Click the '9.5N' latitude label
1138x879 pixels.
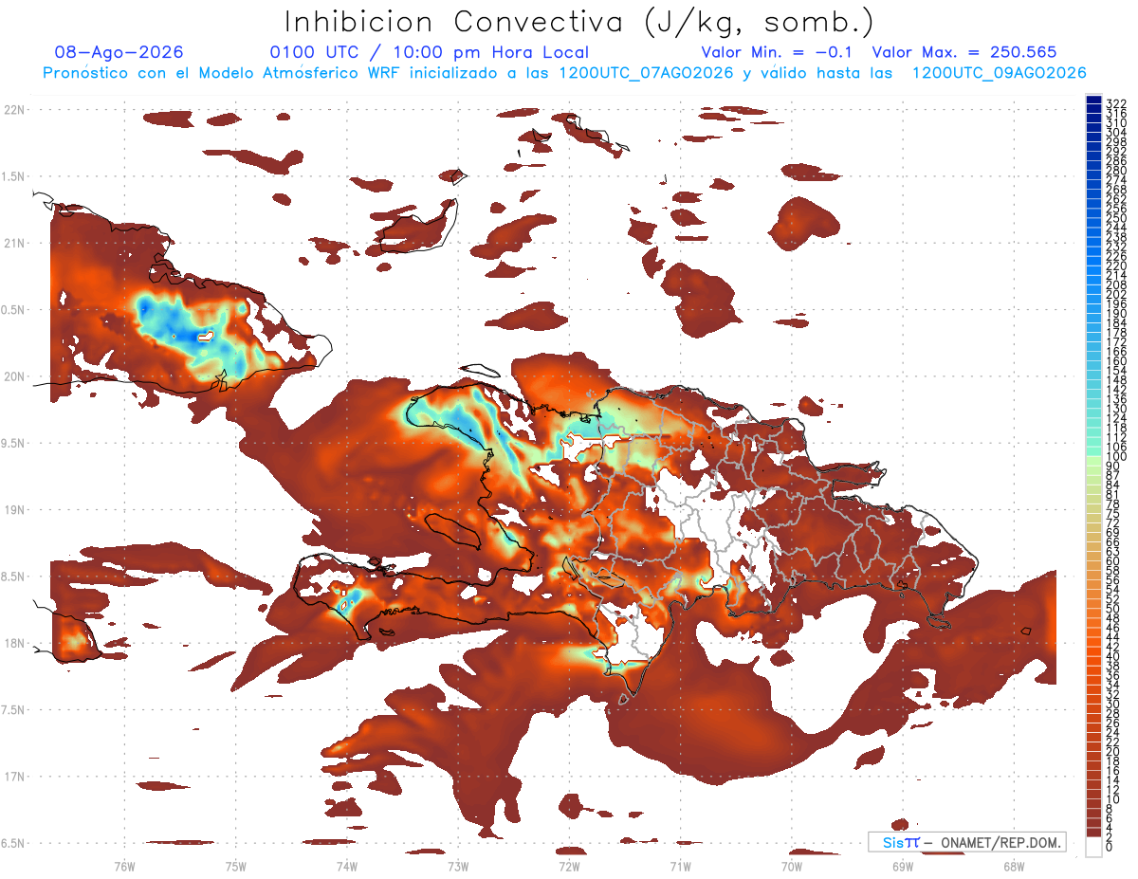coord(14,443)
